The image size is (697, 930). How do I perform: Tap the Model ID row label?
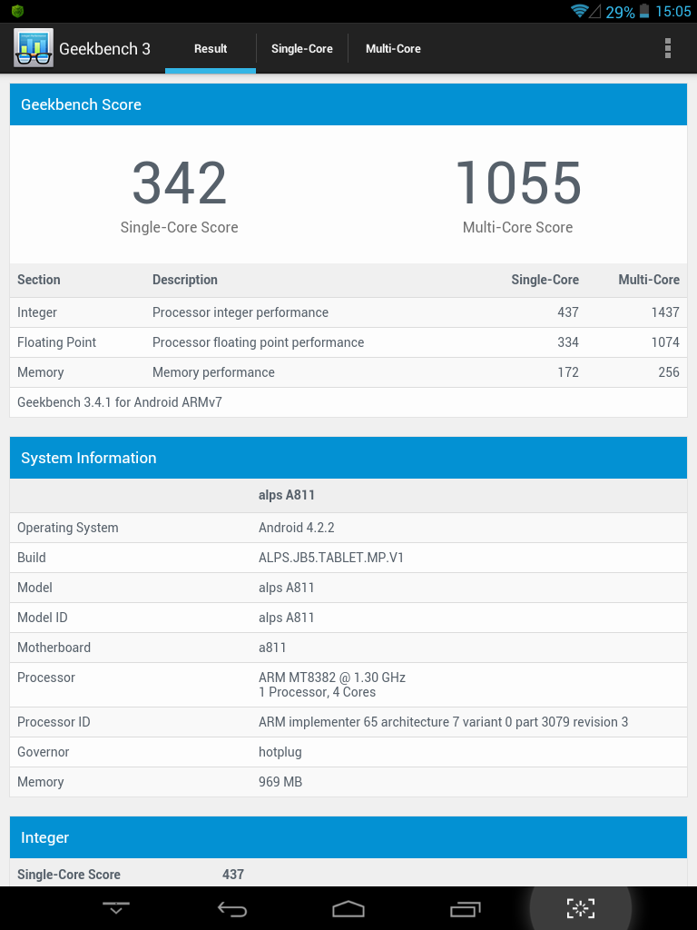[42, 618]
